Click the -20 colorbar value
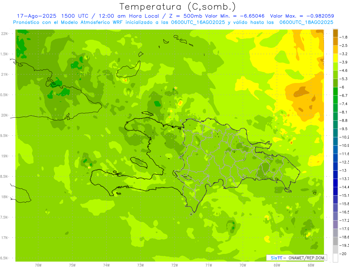The image size is (349, 269). click(x=343, y=253)
